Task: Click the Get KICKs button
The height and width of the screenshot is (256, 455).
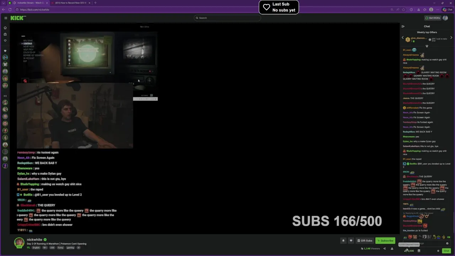Action: pyautogui.click(x=433, y=18)
